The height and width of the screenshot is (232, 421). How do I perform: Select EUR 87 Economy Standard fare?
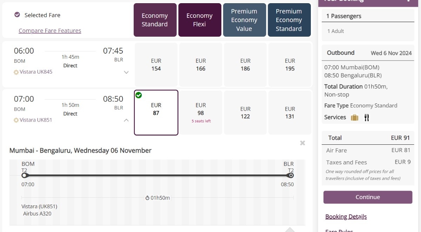pos(156,112)
